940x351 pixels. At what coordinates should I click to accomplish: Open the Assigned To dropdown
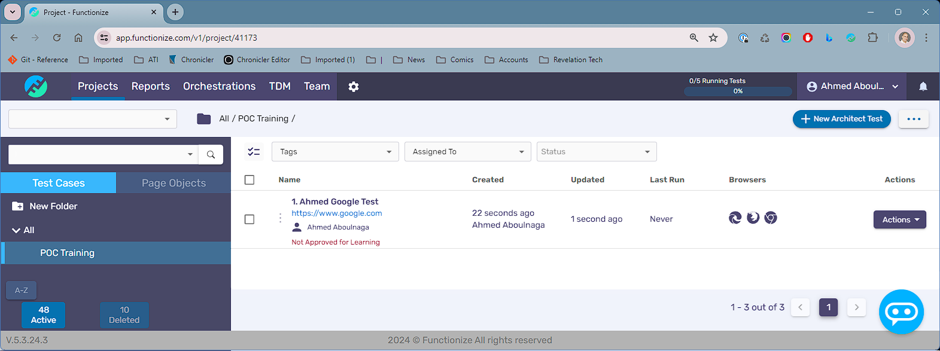(x=467, y=152)
